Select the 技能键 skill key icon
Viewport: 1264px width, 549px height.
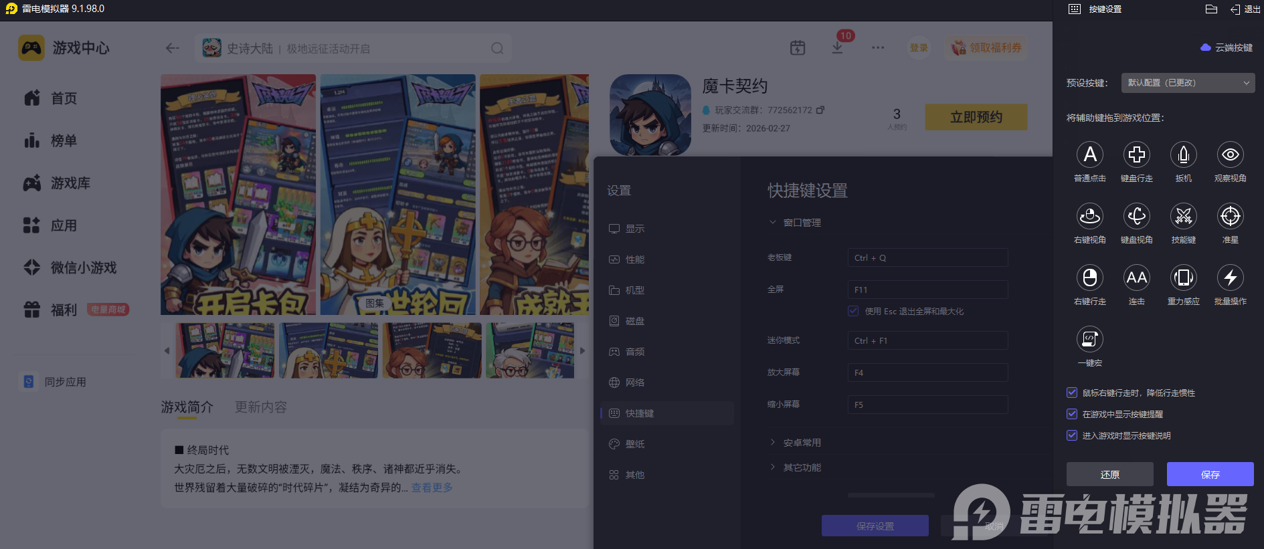(1183, 216)
